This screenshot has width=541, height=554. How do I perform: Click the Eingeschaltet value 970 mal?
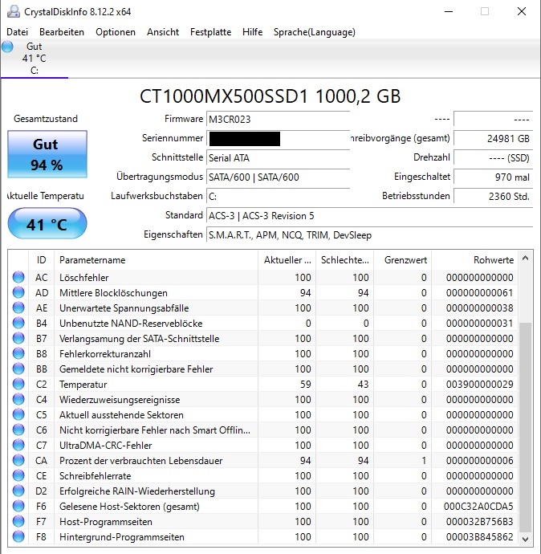(x=493, y=177)
